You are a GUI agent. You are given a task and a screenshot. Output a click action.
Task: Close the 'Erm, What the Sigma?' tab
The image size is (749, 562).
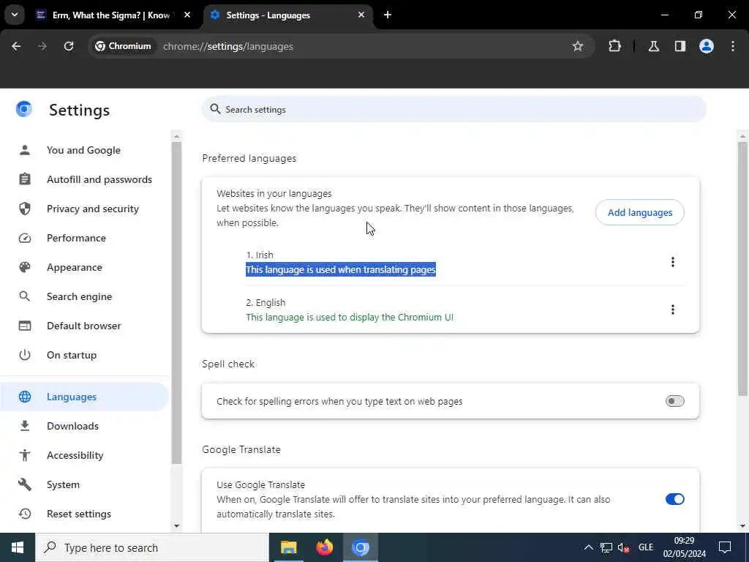[187, 15]
